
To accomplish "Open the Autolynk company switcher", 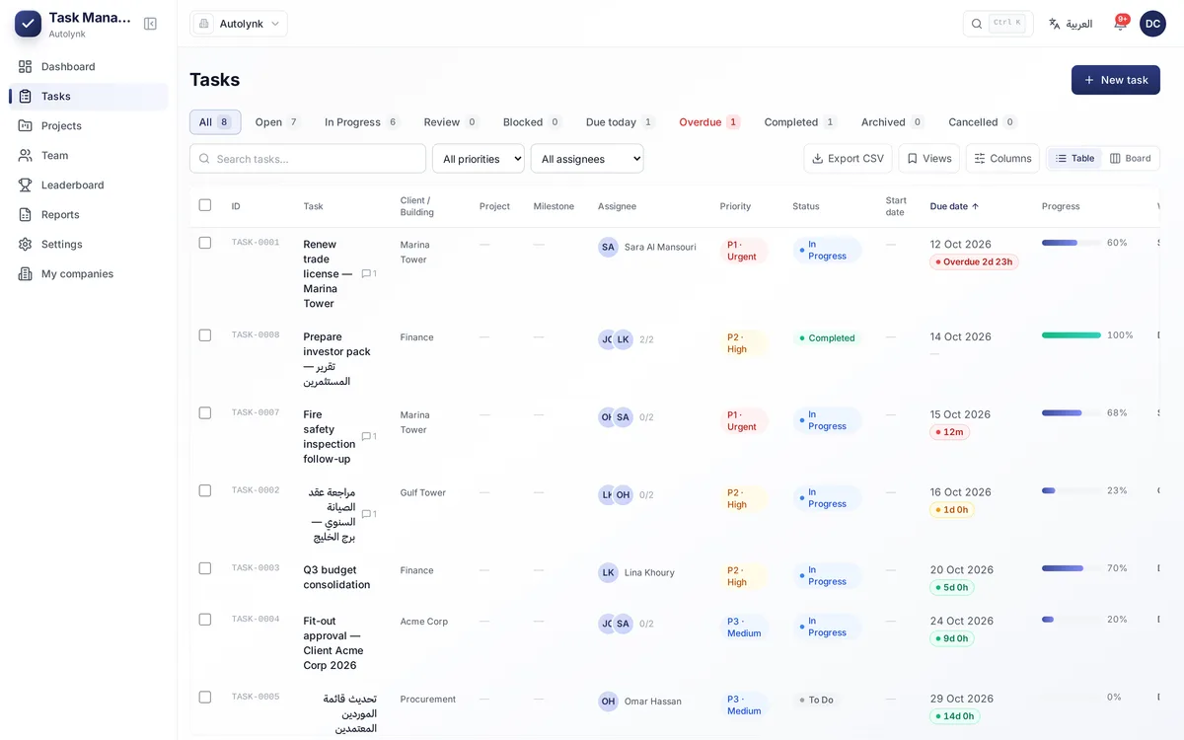I will [239, 24].
